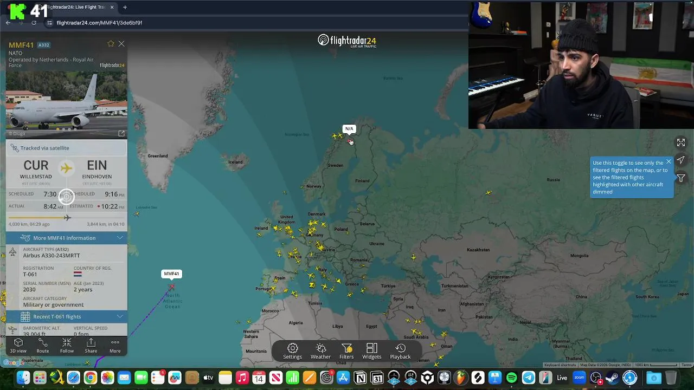Open flight Playback
The image size is (694, 390).
point(400,351)
